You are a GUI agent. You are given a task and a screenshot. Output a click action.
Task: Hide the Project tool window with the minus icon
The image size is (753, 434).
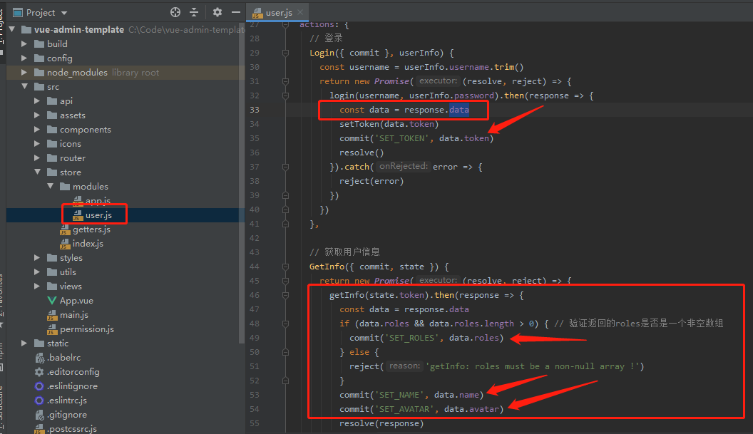click(x=236, y=13)
